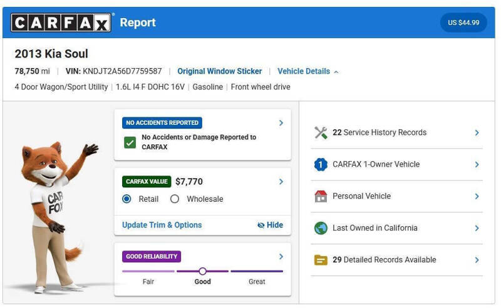
Task: Click the blue 1-Owner badge icon
Action: click(x=321, y=164)
